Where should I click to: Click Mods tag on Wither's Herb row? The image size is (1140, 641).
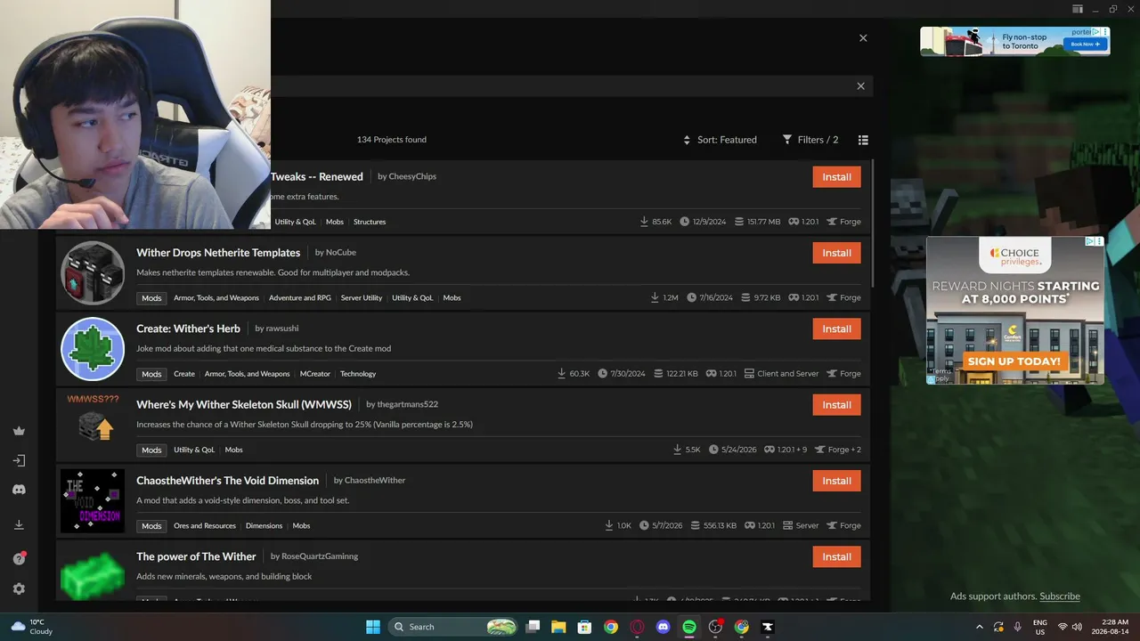[x=152, y=374]
